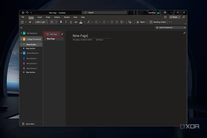The image size is (207, 138).
Task: Click the sort pages icon
Action: coord(62,34)
